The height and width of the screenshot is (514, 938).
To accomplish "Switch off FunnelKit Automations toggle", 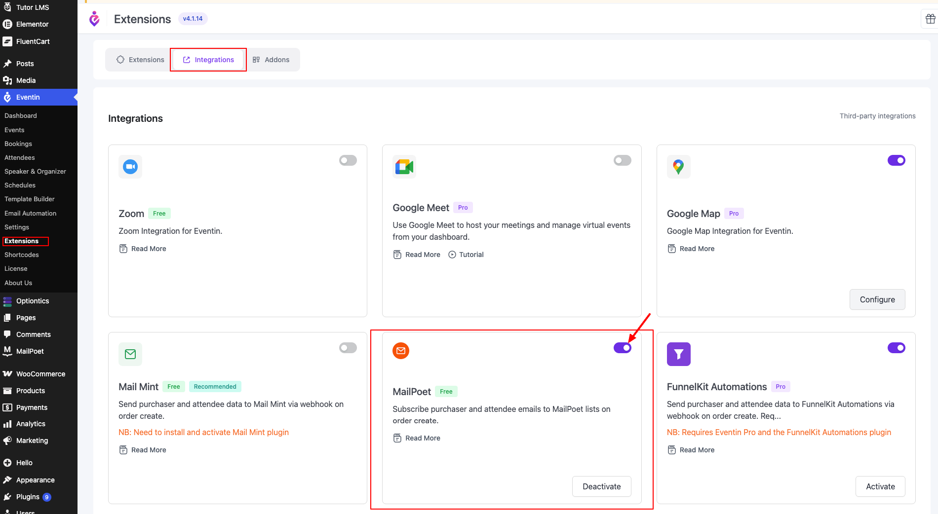I will 897,348.
